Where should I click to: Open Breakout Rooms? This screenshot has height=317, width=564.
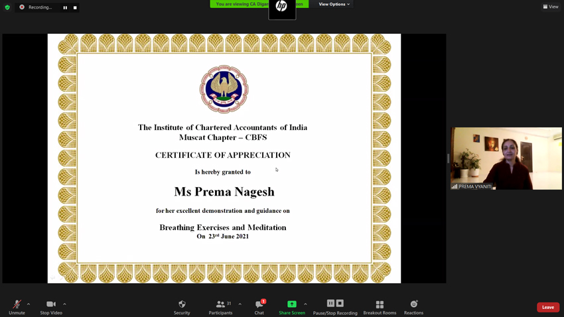pyautogui.click(x=380, y=307)
